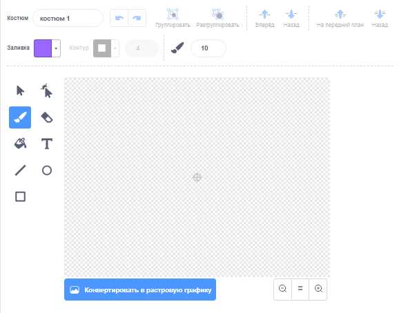Click the brush size field showing 10

coord(208,48)
